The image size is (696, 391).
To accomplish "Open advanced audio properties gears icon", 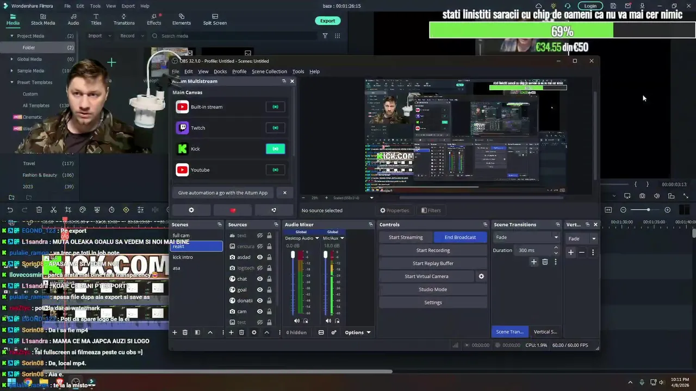I will pyautogui.click(x=334, y=332).
